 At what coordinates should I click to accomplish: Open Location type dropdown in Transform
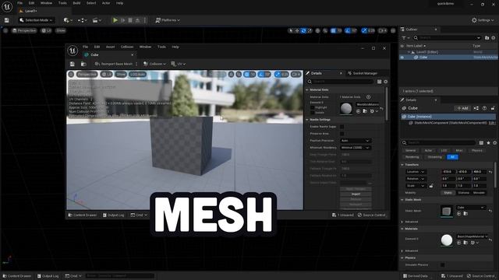[416, 172]
